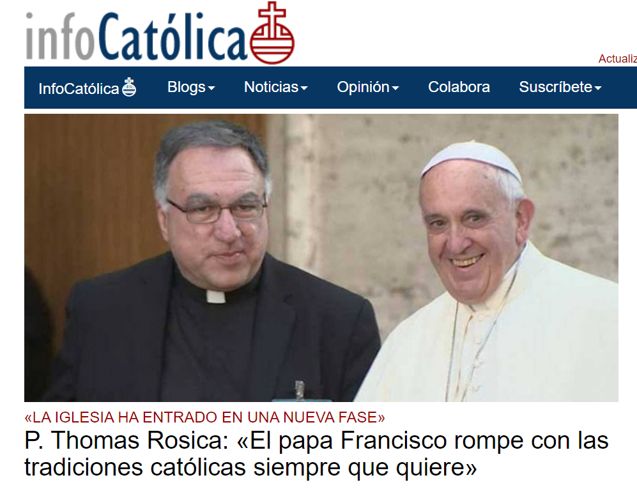Click the red cross globe emblem

point(272,33)
